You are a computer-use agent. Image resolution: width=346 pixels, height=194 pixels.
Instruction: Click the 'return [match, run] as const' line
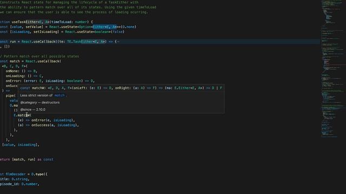pos(26,160)
